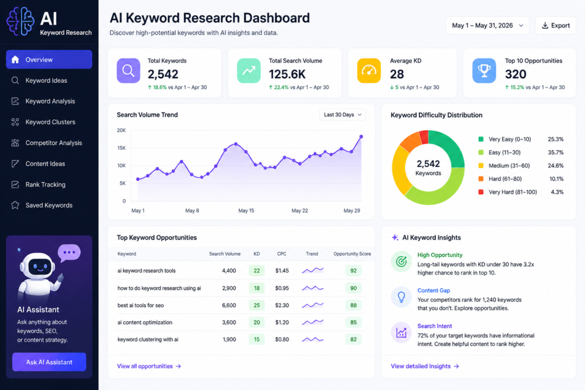Click the brain logo icon

21,21
